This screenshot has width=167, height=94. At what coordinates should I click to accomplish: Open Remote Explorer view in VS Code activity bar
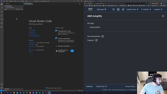(x=2, y=19)
